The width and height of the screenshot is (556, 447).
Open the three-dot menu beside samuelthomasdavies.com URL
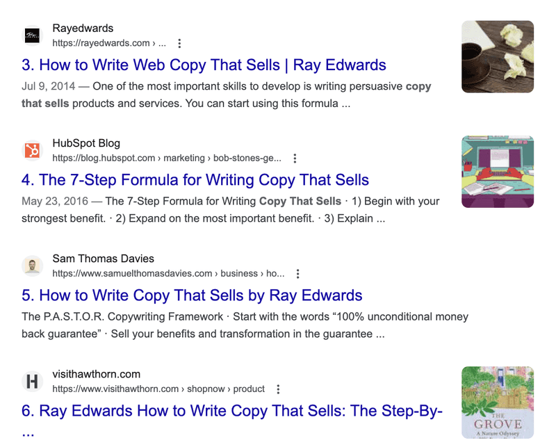pyautogui.click(x=298, y=273)
